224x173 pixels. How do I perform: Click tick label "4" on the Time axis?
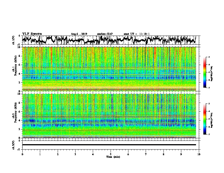click(93, 154)
